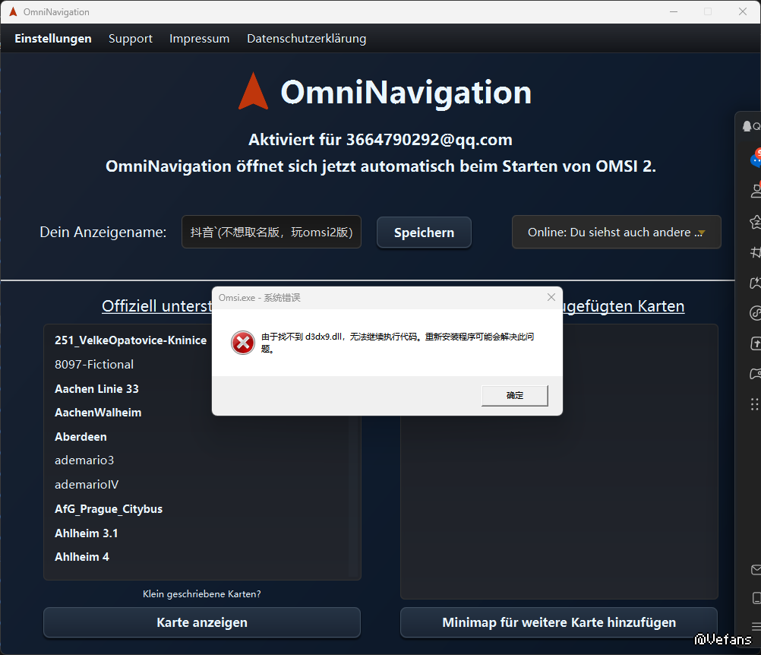761x655 pixels.
Task: Open QQ messages icon with red badge
Action: coord(756,158)
